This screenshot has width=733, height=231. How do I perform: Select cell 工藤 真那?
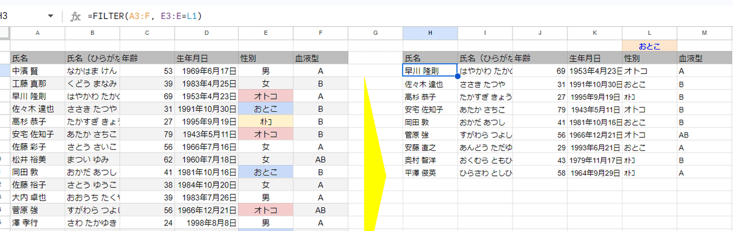coord(38,84)
